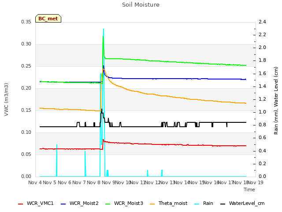This screenshot has height=212, width=282.
Task: Click the VWC (m3/m3) axis label
Action: click(x=6, y=99)
